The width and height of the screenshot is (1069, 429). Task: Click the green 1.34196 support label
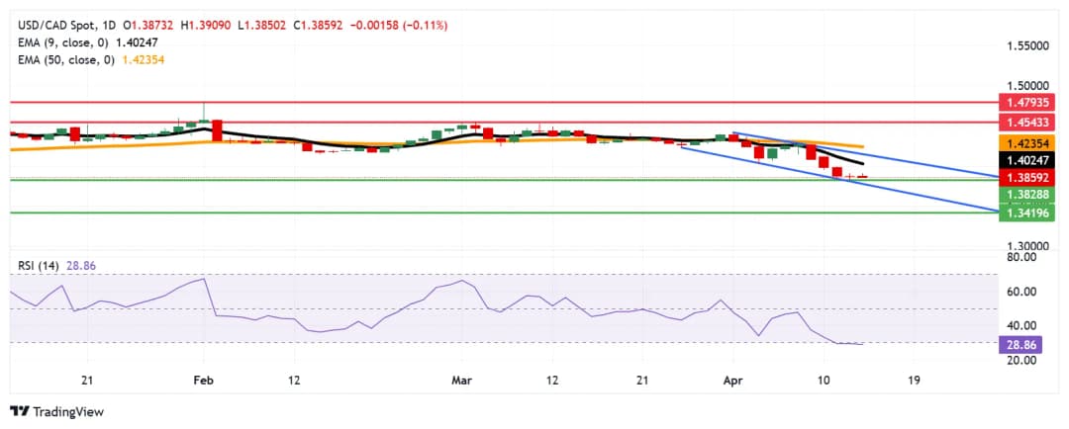click(x=1028, y=213)
